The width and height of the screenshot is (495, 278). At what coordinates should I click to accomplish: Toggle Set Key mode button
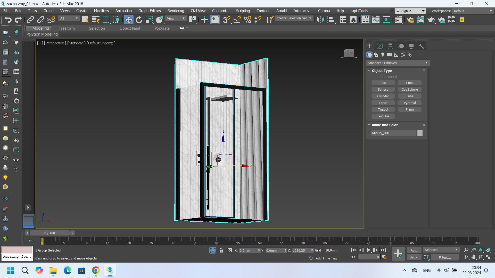coord(414,257)
